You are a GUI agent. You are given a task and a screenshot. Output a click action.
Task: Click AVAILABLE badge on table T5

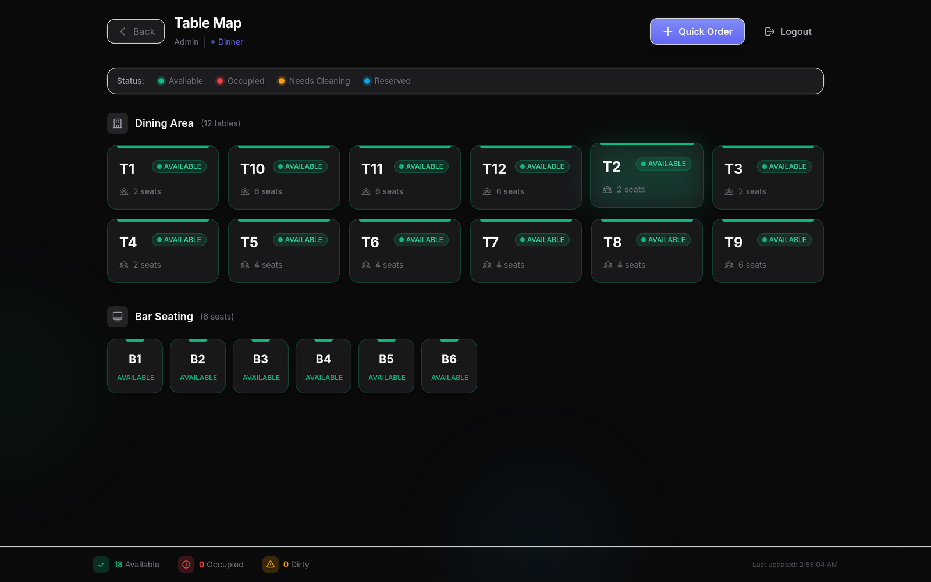tap(300, 240)
